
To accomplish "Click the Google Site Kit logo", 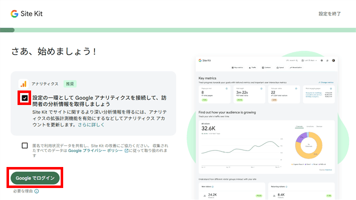I will [27, 14].
